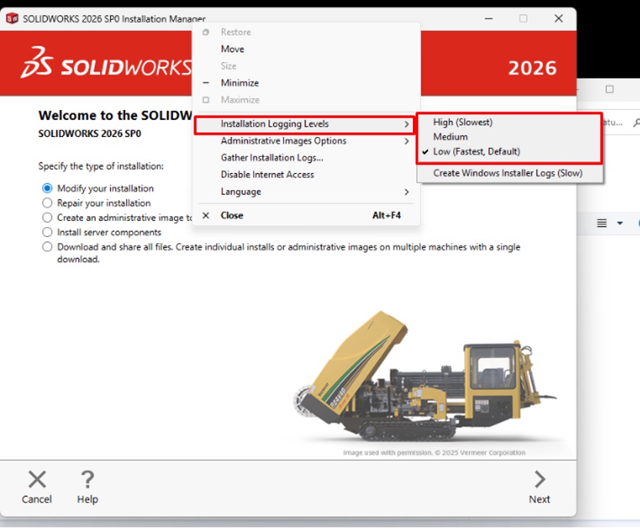Click the search magnifier in background window

(x=636, y=123)
